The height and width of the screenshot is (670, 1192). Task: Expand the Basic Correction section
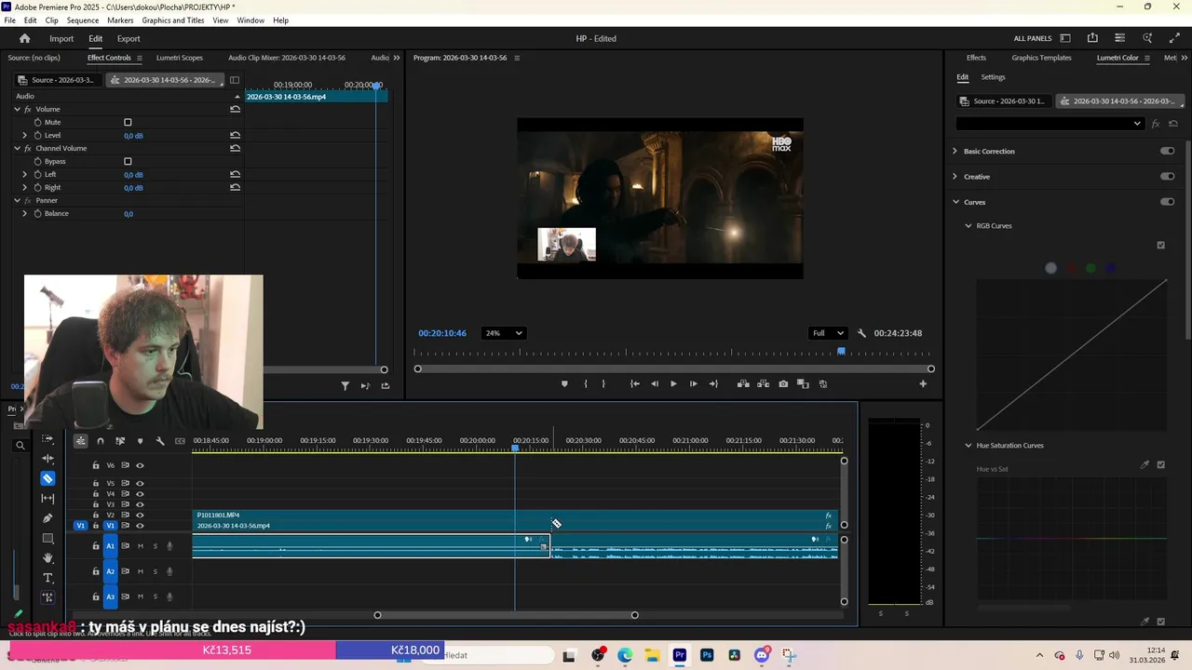click(x=955, y=151)
